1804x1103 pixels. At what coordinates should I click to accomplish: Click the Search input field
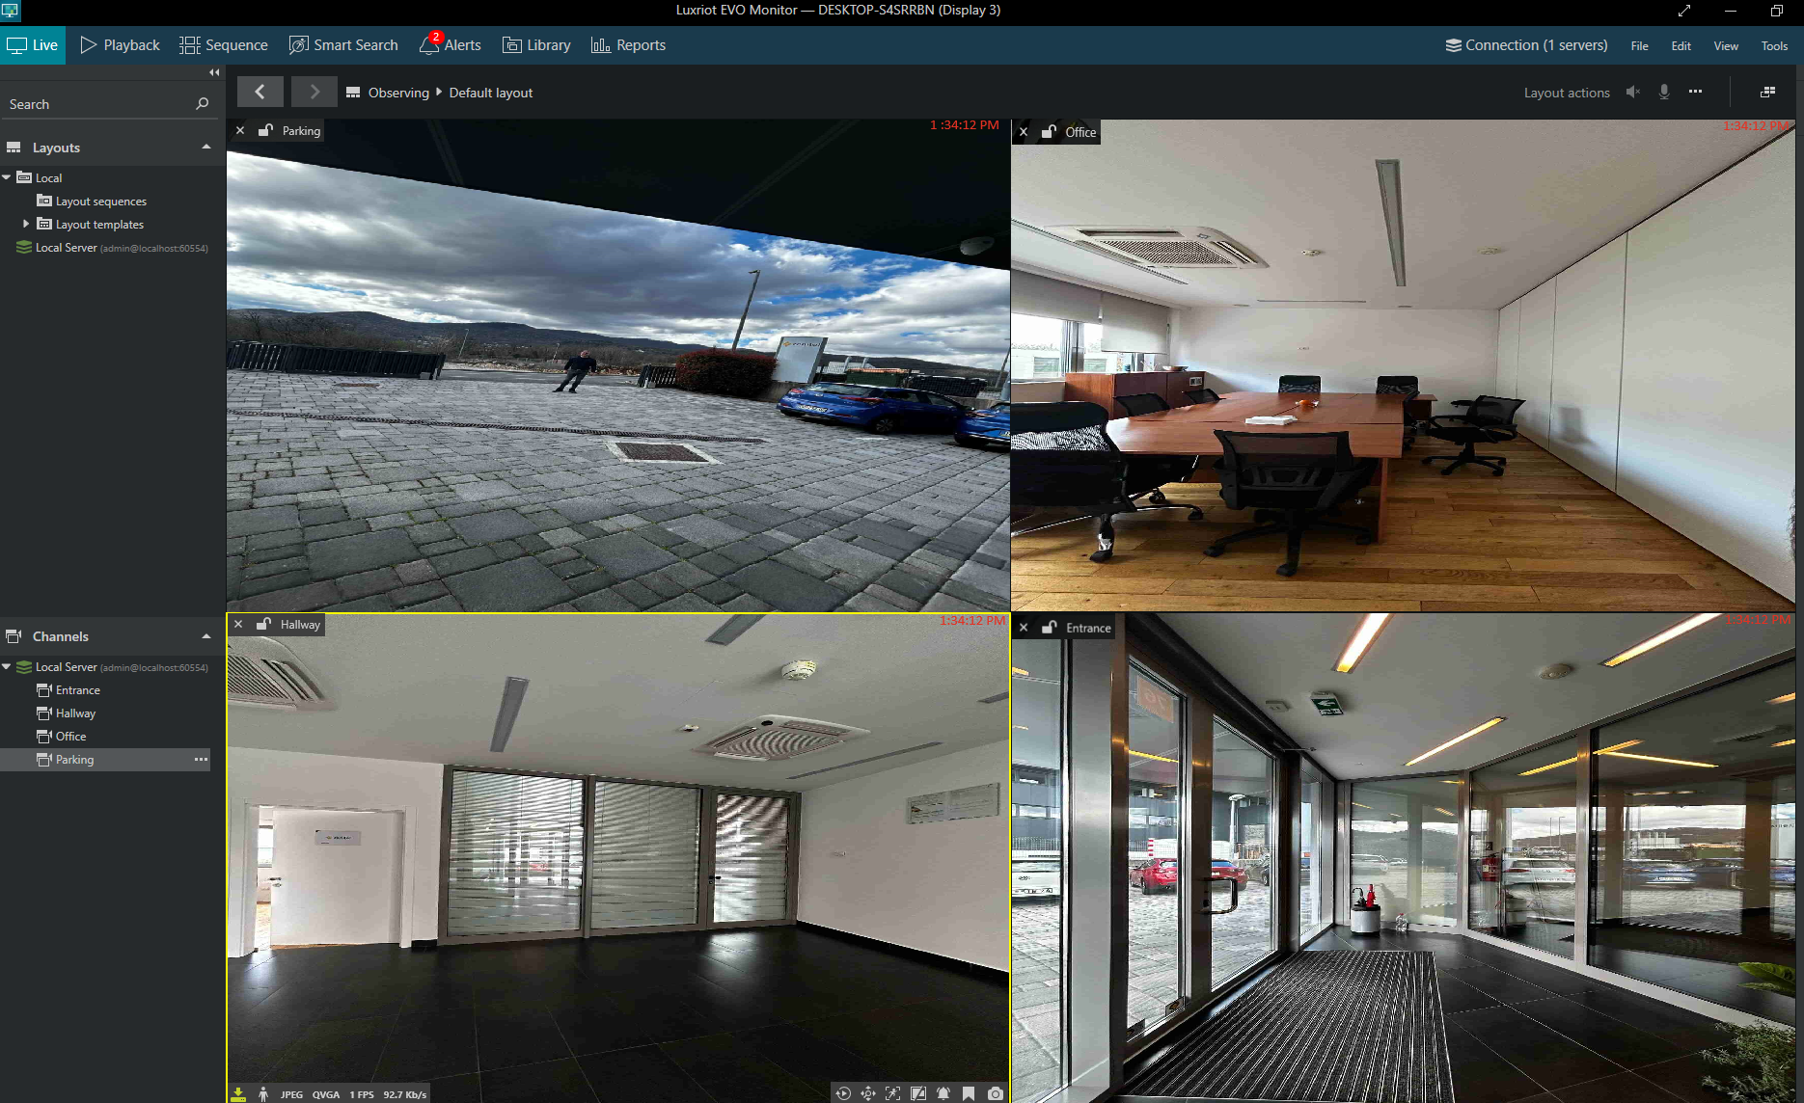click(x=96, y=104)
